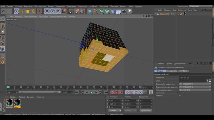Go to start of animation

[x=77, y=92]
